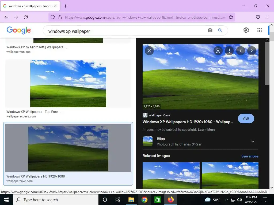Image resolution: width=274 pixels, height=205 pixels.
Task: Go back with the browser back arrow
Action: (x=6, y=17)
